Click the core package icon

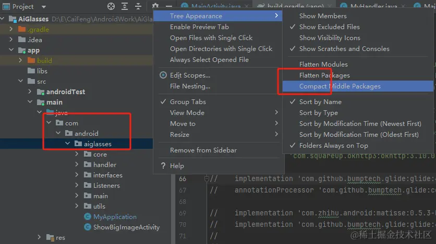point(88,154)
